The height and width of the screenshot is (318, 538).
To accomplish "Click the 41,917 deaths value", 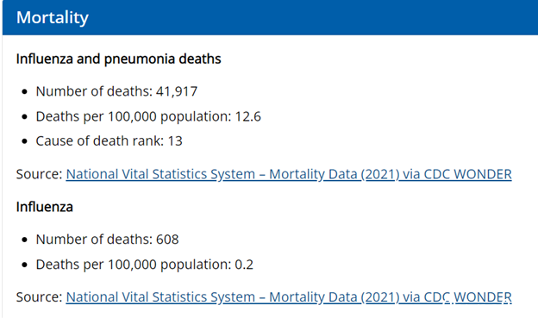I will coord(177,91).
